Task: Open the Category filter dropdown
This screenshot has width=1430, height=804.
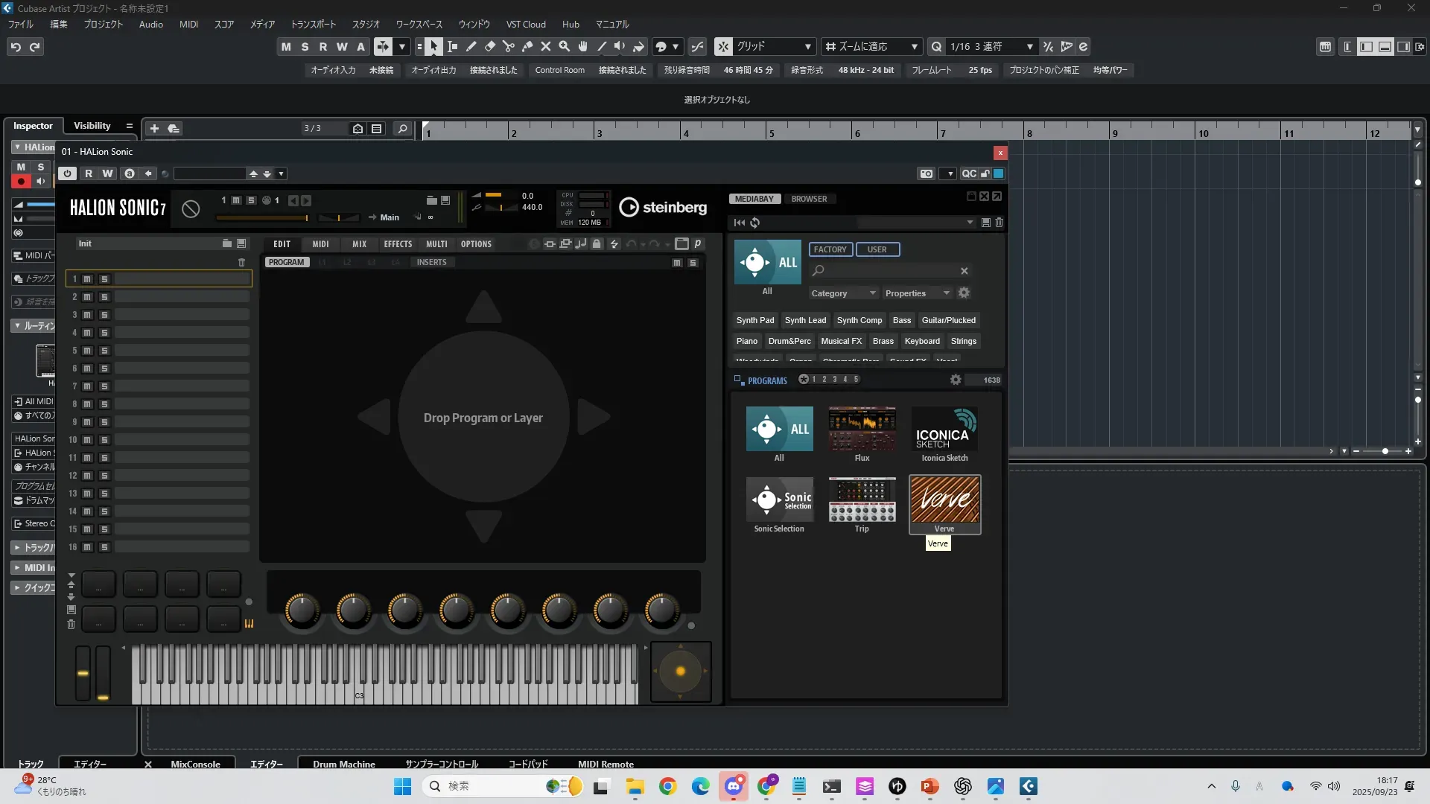Action: (x=843, y=293)
